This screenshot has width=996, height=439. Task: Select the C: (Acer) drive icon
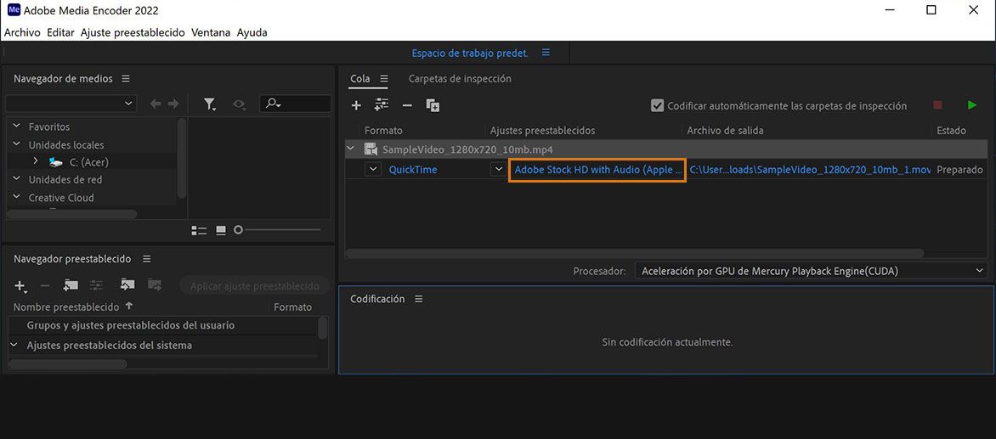tap(56, 162)
